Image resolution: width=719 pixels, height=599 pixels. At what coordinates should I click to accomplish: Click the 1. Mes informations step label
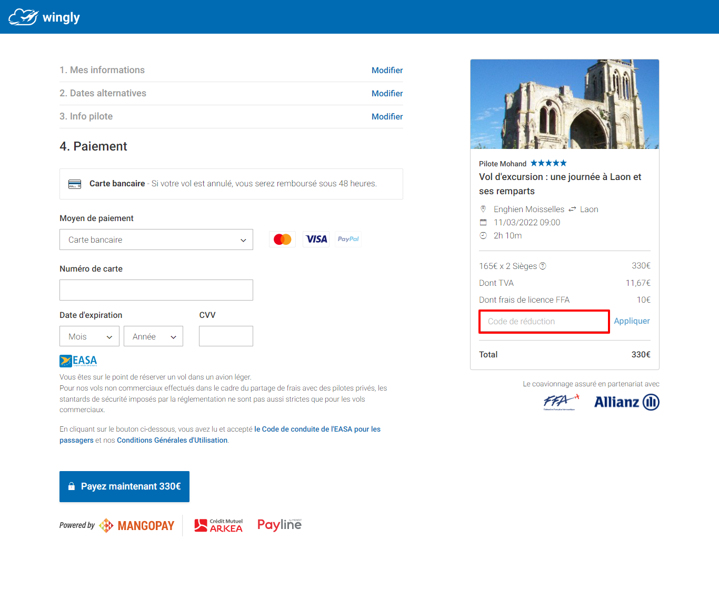102,70
